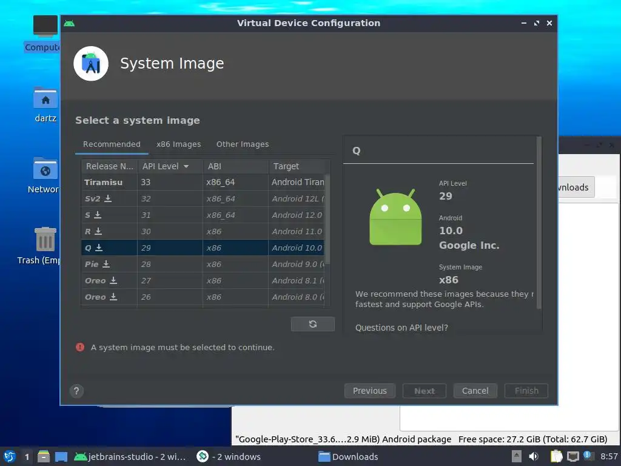
Task: Switch to workspace 1 in pager
Action: pyautogui.click(x=27, y=456)
